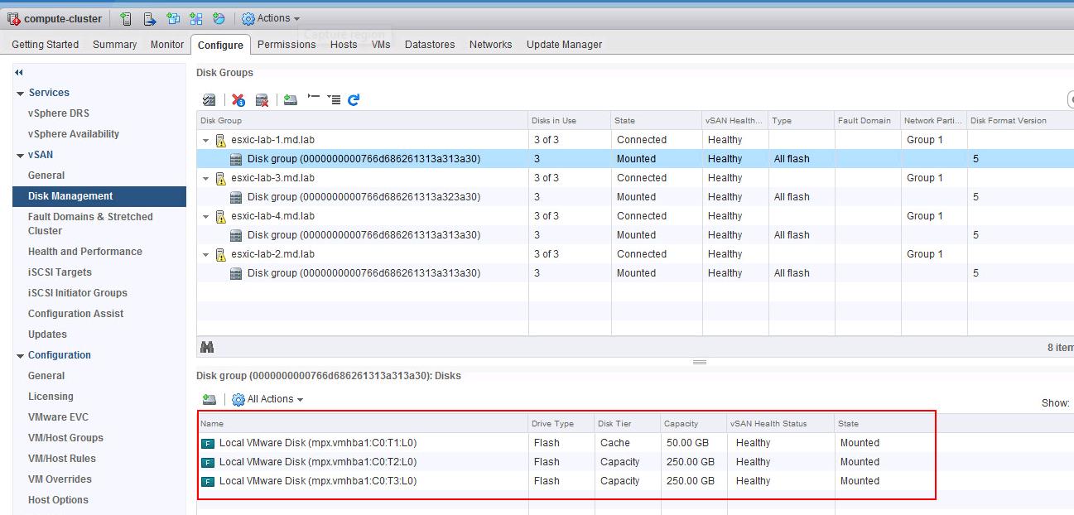Sort disks by Capacity column header

[x=681, y=423]
